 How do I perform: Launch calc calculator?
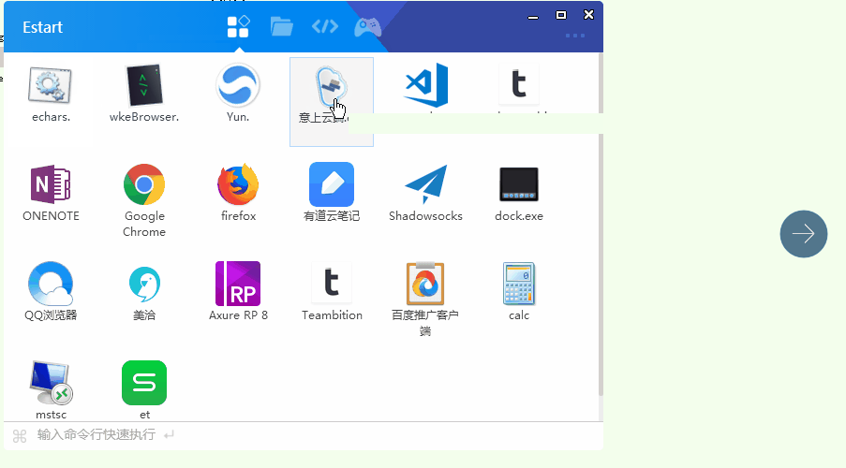pyautogui.click(x=518, y=284)
